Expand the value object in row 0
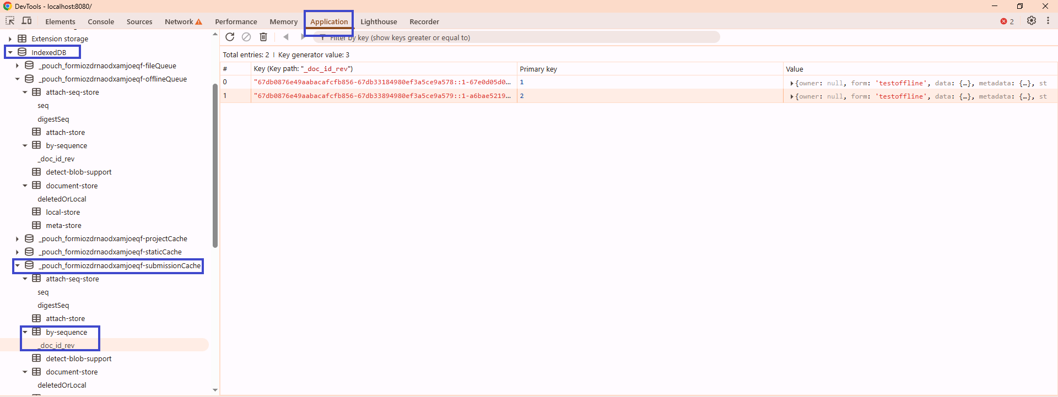The width and height of the screenshot is (1058, 397). pyautogui.click(x=792, y=83)
